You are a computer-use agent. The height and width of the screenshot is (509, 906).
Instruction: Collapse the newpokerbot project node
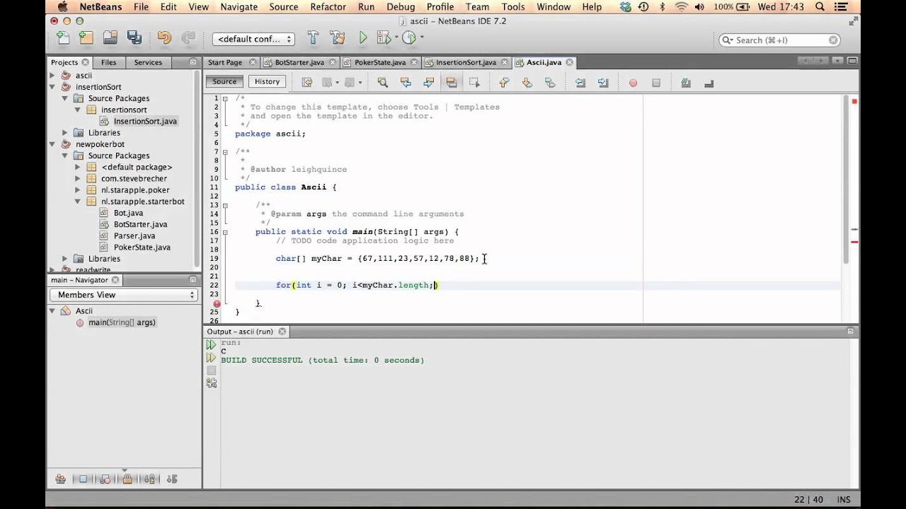pos(52,144)
